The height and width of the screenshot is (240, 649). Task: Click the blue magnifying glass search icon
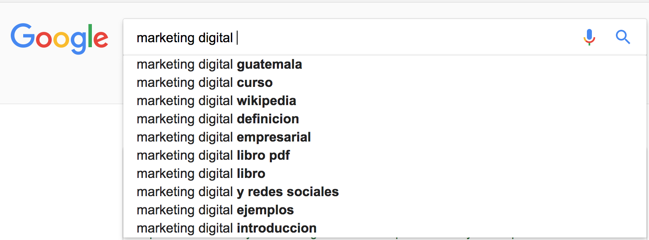click(x=623, y=38)
